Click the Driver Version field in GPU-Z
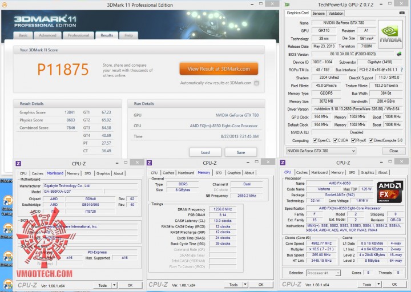Screen dimensions: 411x292 pos(357,109)
